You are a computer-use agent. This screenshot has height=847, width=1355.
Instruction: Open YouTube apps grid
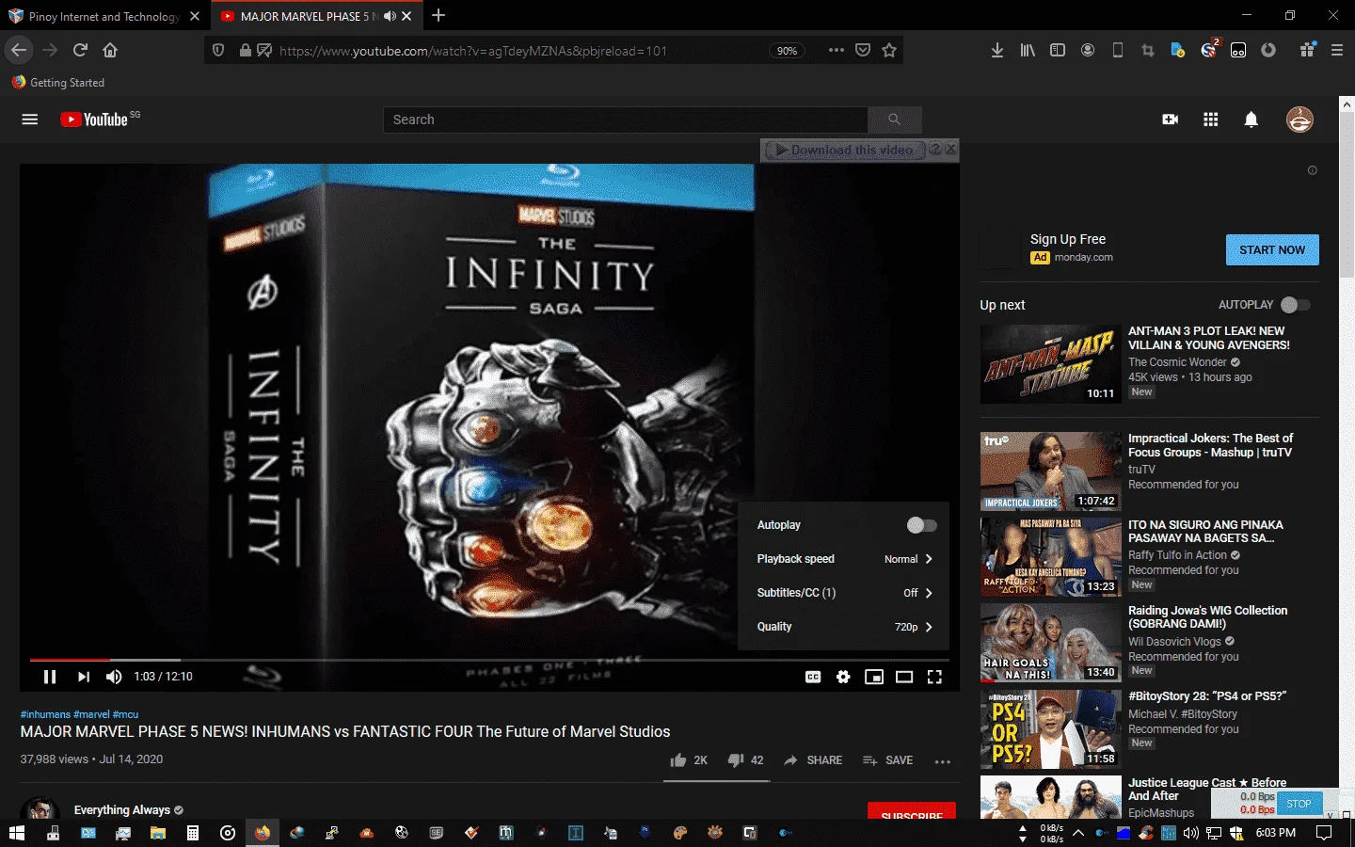(1211, 120)
